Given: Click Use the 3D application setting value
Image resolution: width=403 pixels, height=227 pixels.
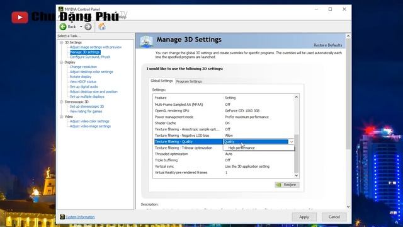Looking at the screenshot, I should (x=247, y=166).
